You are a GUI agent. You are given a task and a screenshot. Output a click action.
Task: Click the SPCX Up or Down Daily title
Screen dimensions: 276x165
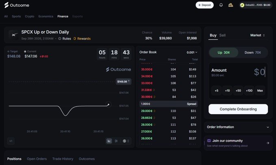[45, 32]
